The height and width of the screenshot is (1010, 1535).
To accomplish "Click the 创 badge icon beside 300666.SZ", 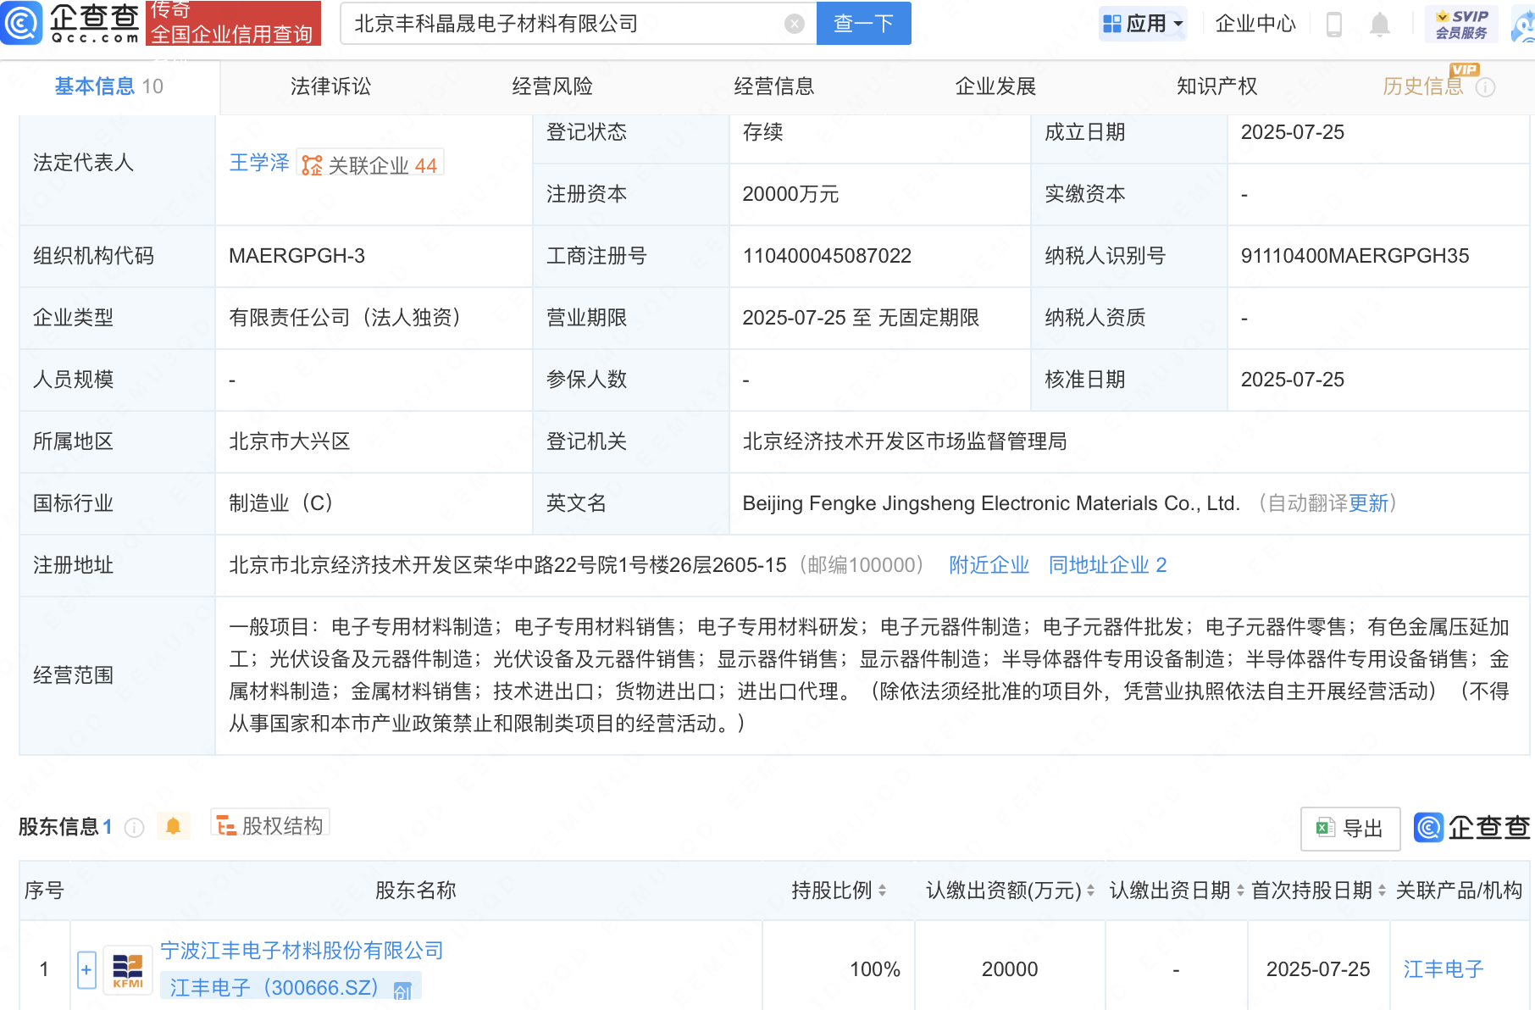I will coord(402,990).
